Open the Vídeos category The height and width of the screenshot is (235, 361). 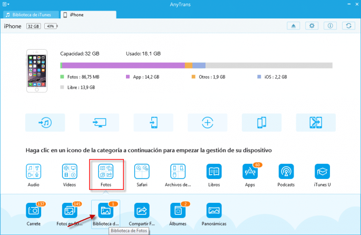tap(70, 172)
